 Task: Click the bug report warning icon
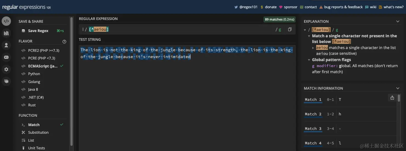(321, 7)
